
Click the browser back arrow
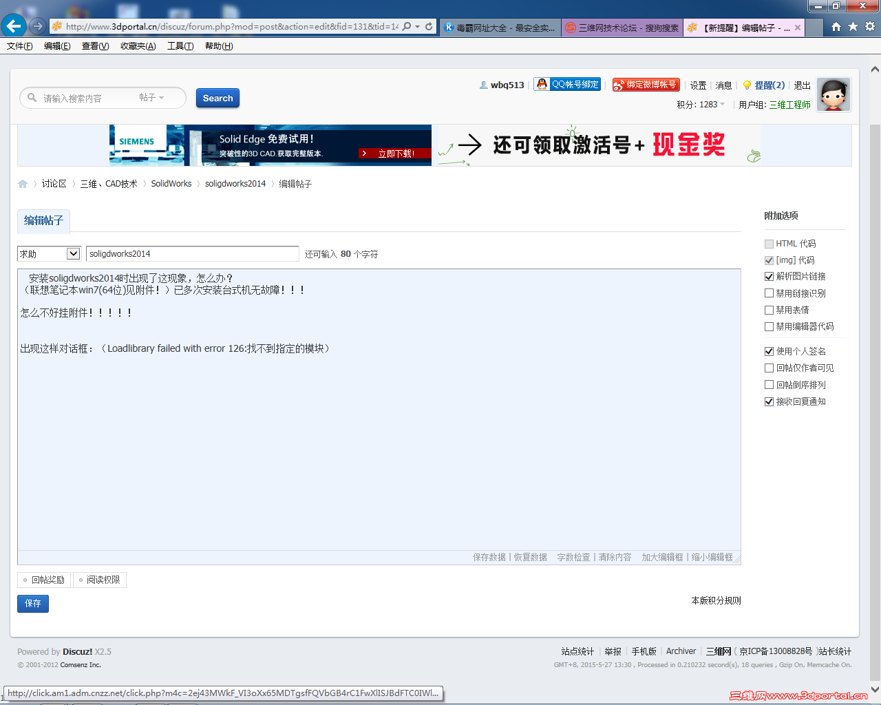click(14, 26)
